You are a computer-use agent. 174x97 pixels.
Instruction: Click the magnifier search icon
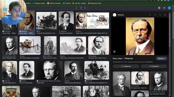(85, 8)
